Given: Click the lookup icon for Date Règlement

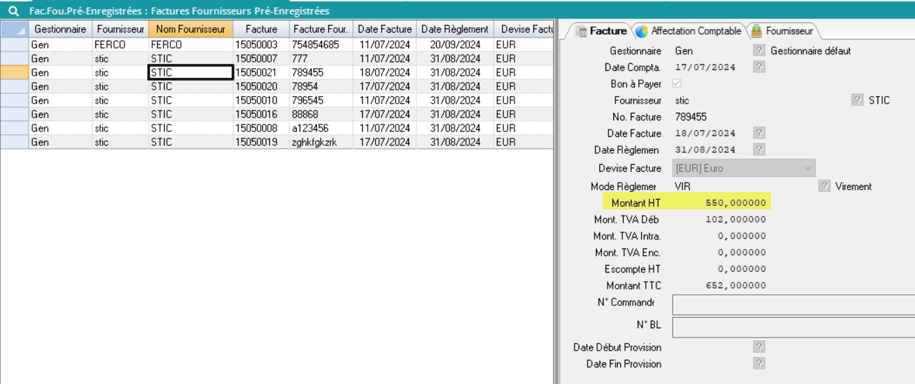Looking at the screenshot, I should pos(759,150).
